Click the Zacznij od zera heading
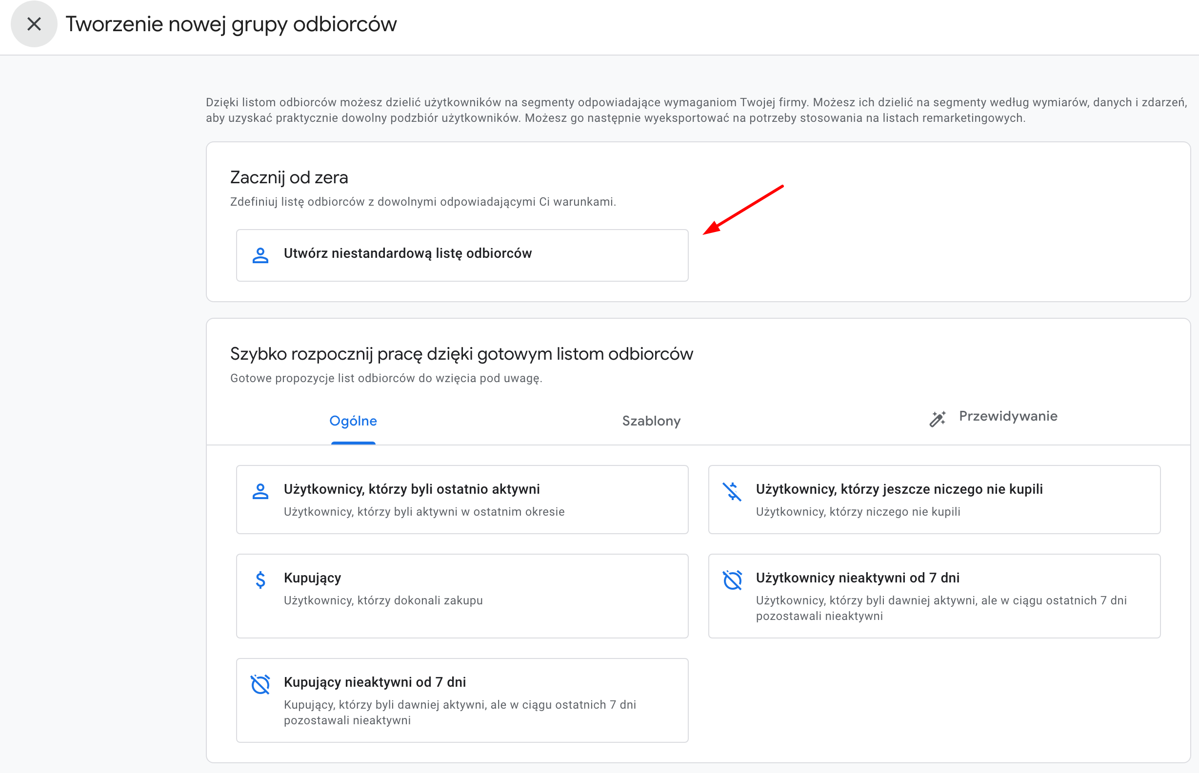 (289, 177)
